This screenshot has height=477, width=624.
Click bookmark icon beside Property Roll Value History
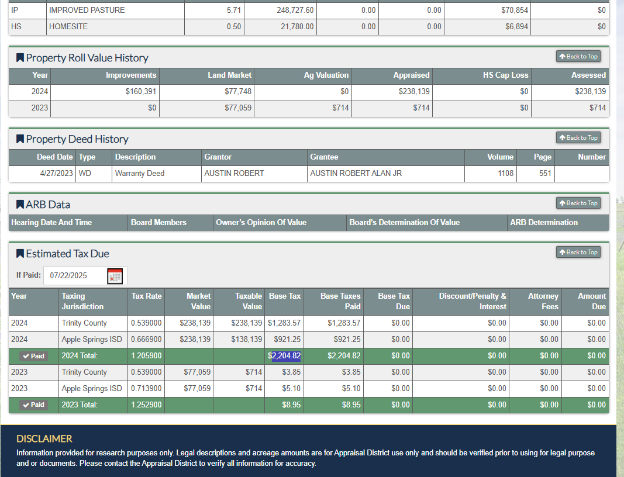click(20, 58)
